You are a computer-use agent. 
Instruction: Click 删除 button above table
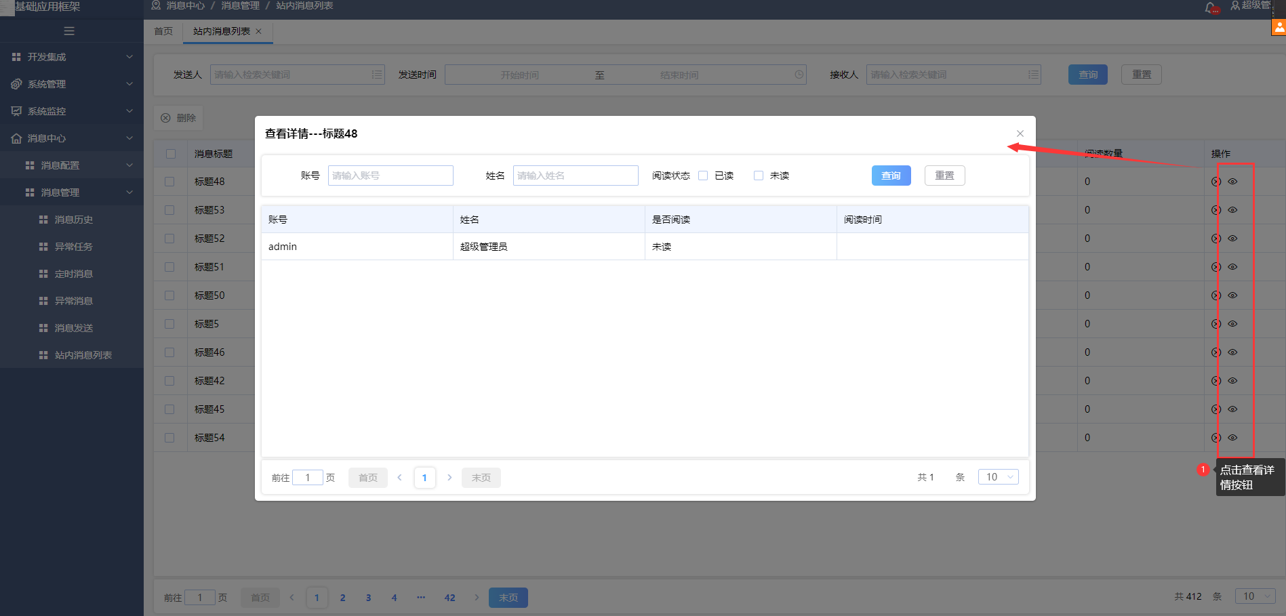[x=178, y=118]
